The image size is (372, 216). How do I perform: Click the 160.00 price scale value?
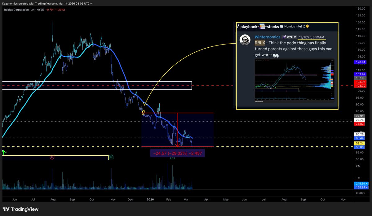click(x=361, y=9)
